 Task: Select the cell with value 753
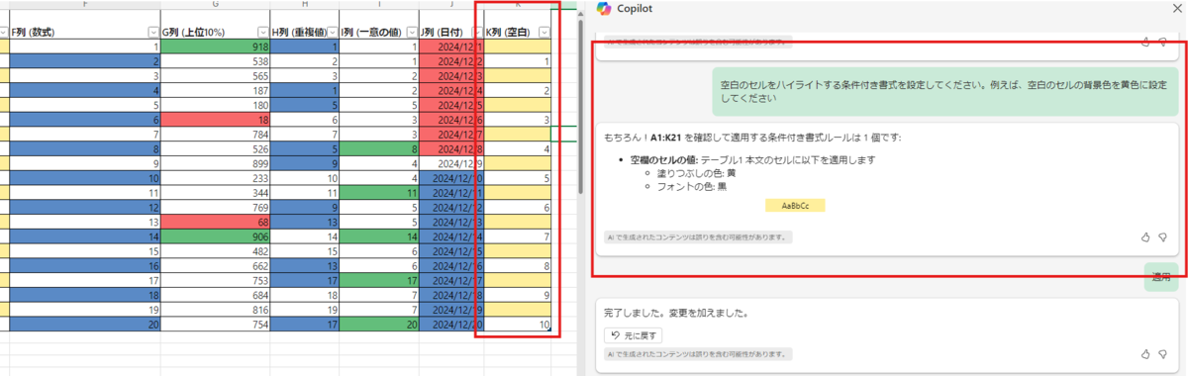pos(215,281)
